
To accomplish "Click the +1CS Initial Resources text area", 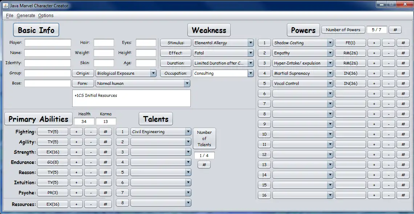I will [x=131, y=98].
